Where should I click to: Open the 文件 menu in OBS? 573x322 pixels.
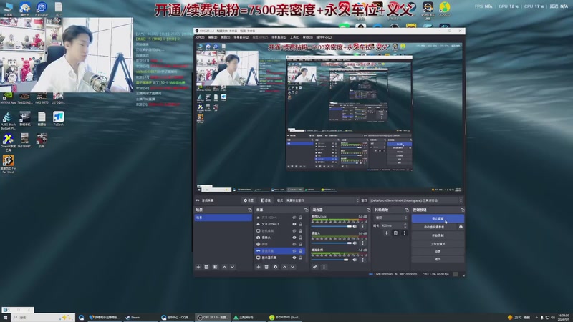point(200,37)
